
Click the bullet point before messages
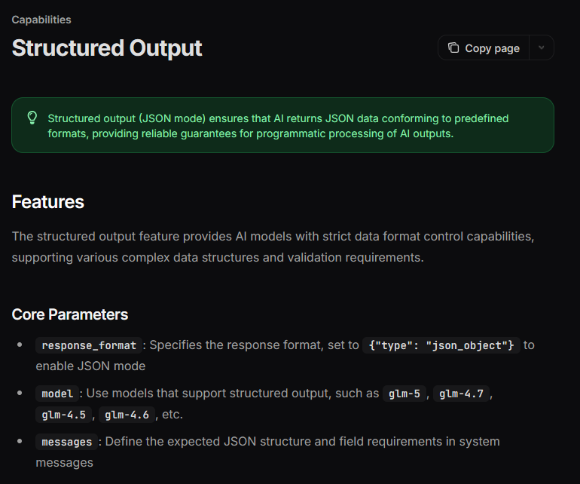20,441
